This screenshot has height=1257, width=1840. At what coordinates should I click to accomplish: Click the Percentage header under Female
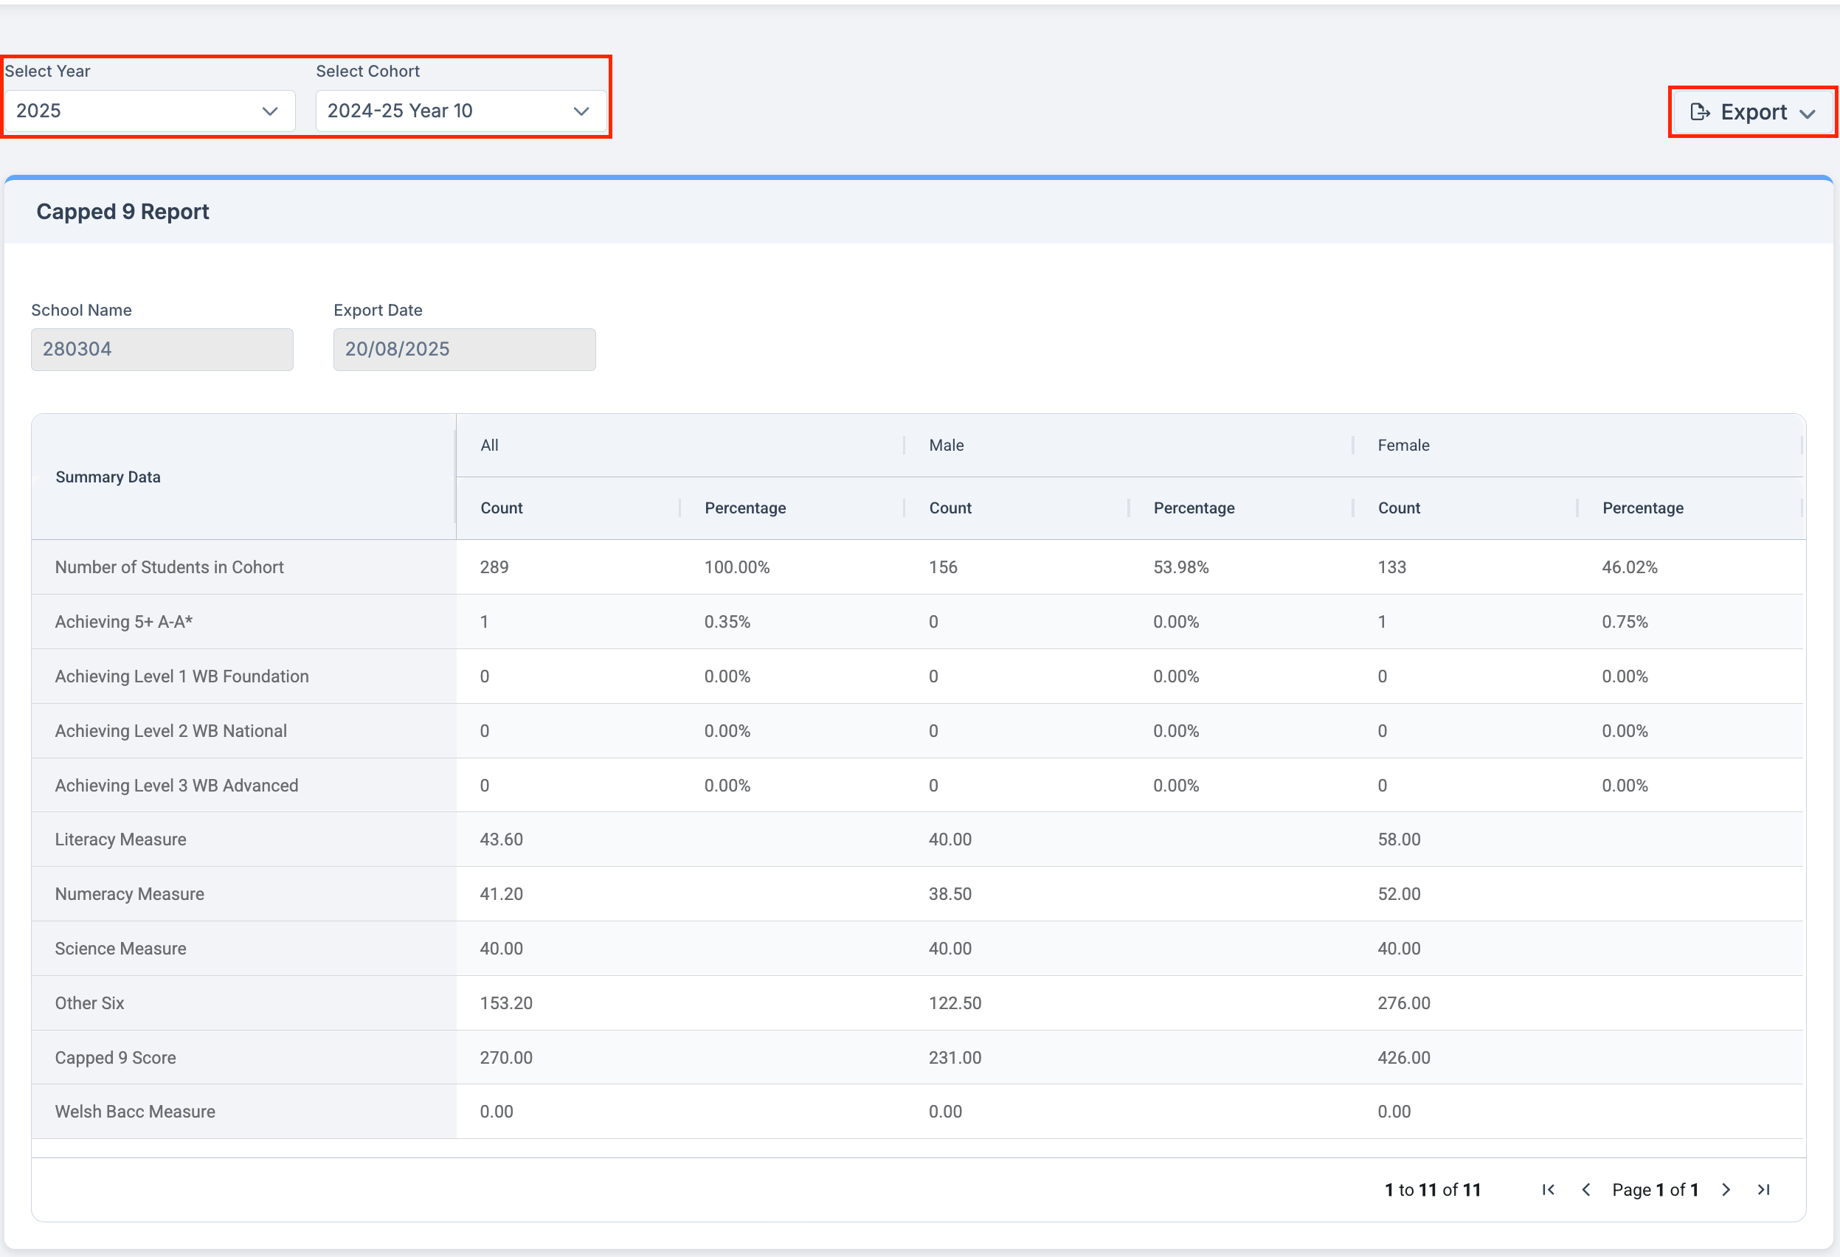click(1643, 508)
